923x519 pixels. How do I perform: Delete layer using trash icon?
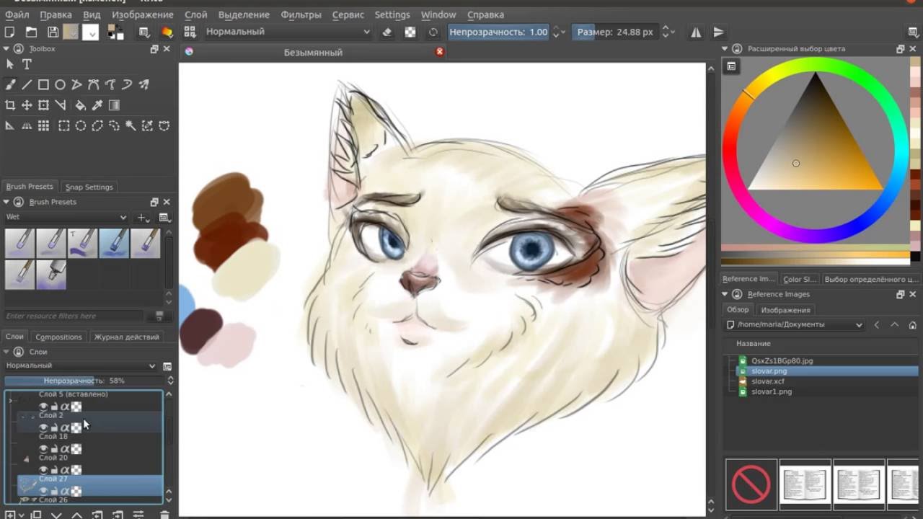(x=164, y=515)
